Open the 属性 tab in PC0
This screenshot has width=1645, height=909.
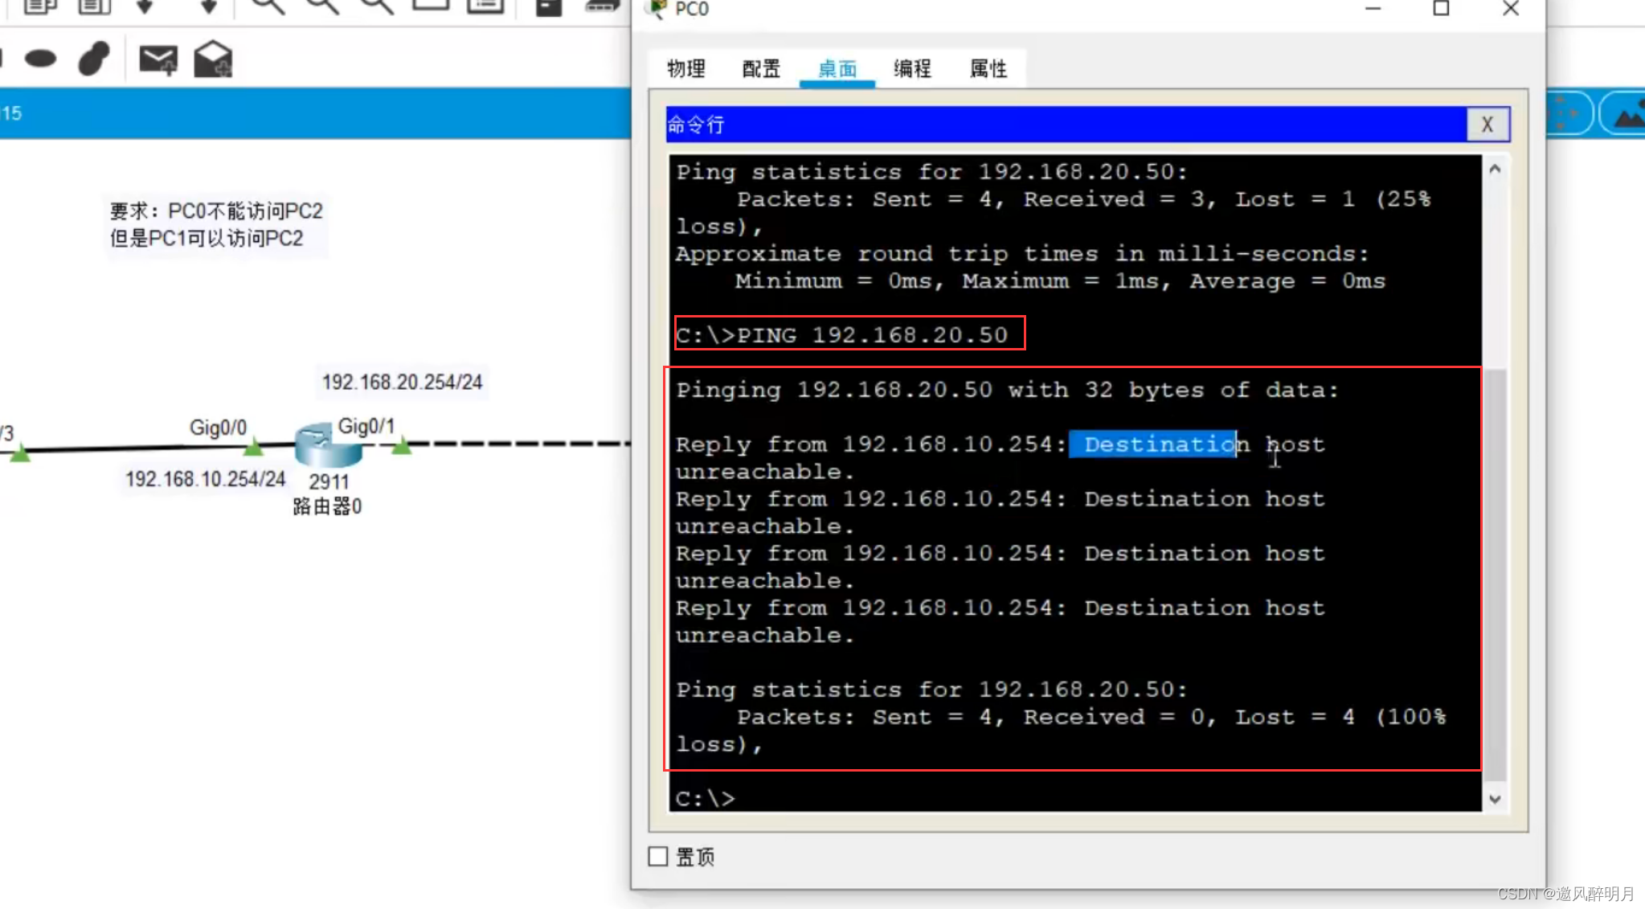click(988, 69)
